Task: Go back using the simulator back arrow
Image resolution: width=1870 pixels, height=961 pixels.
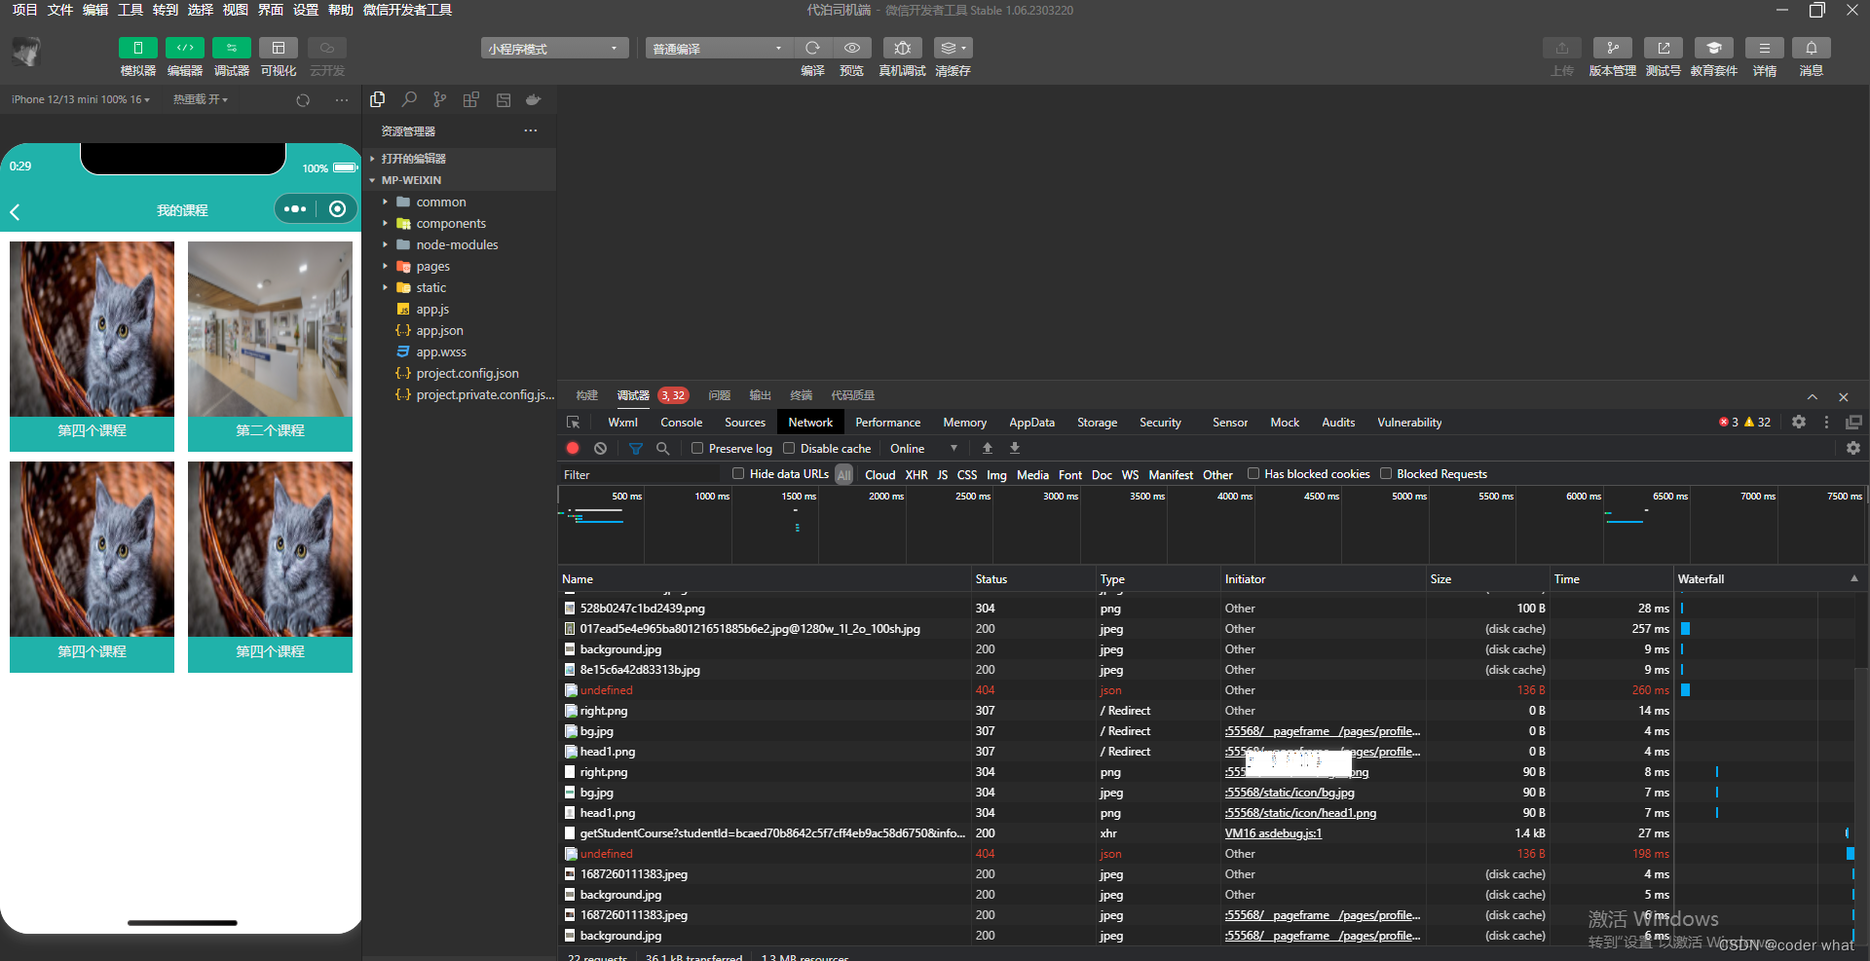Action: click(15, 211)
